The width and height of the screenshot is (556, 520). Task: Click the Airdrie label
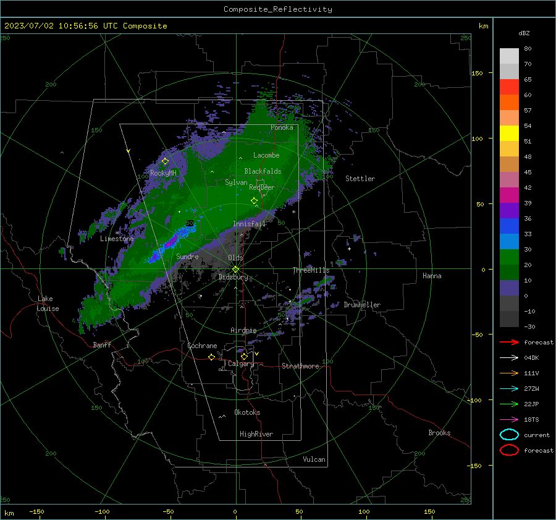(x=243, y=330)
